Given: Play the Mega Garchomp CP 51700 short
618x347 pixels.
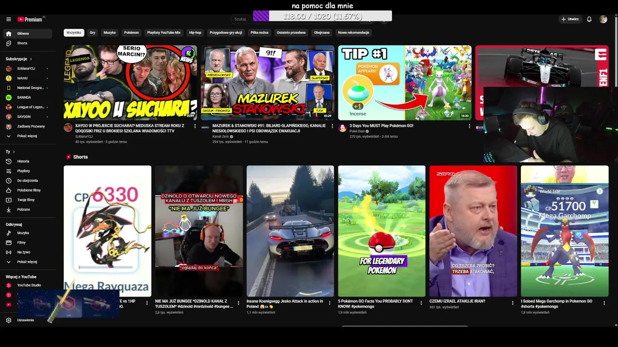Looking at the screenshot, I should pos(564,231).
